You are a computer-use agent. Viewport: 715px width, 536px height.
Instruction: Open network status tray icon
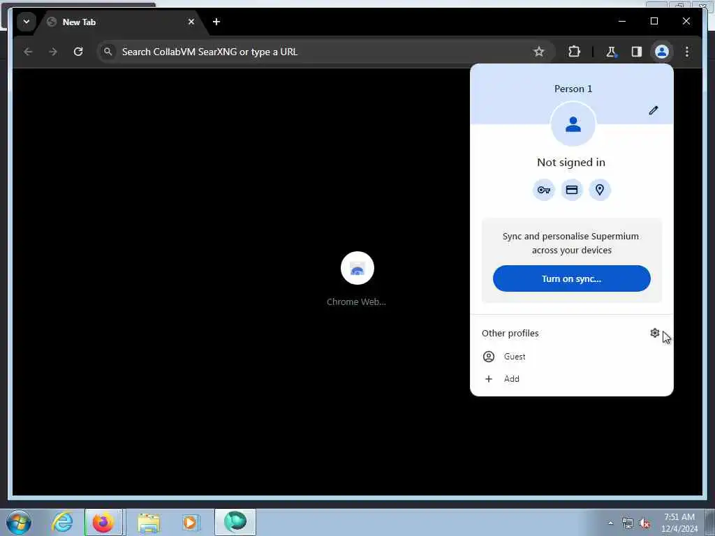pos(628,523)
